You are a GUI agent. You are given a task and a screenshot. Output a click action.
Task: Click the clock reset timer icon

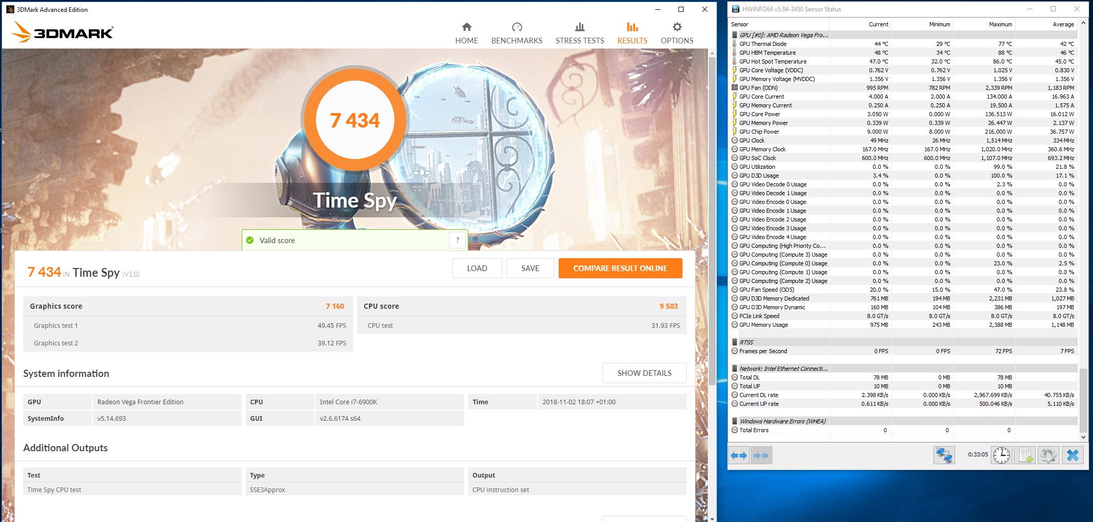coord(1002,455)
